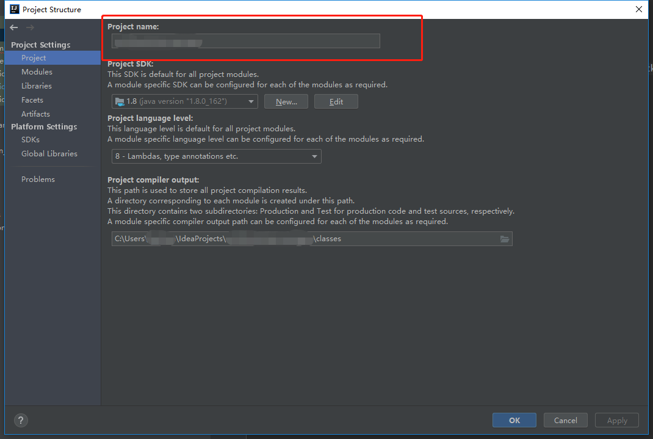
Task: Click the SDK icon inside the Project SDK field
Action: pos(119,101)
